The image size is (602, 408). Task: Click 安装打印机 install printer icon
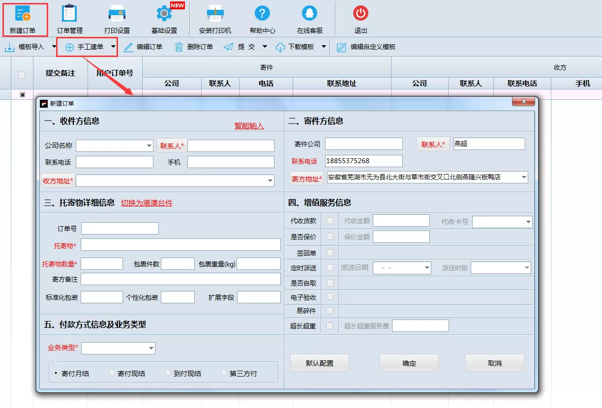(215, 14)
